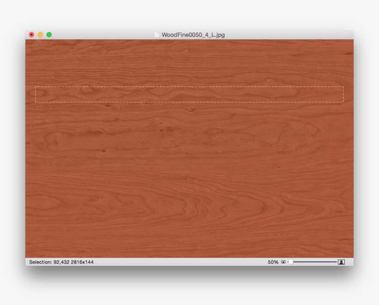Click the bottom-left corner of the selection marquee
Screen dimensions: 379x305
[36, 102]
